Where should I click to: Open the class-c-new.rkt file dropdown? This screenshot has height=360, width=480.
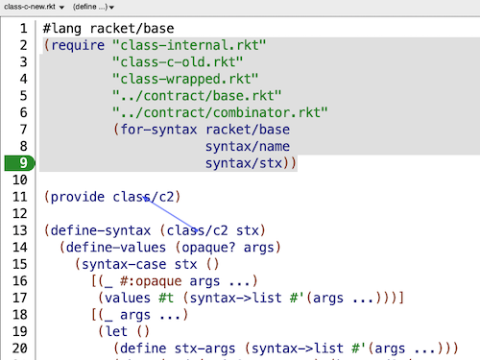(x=34, y=7)
